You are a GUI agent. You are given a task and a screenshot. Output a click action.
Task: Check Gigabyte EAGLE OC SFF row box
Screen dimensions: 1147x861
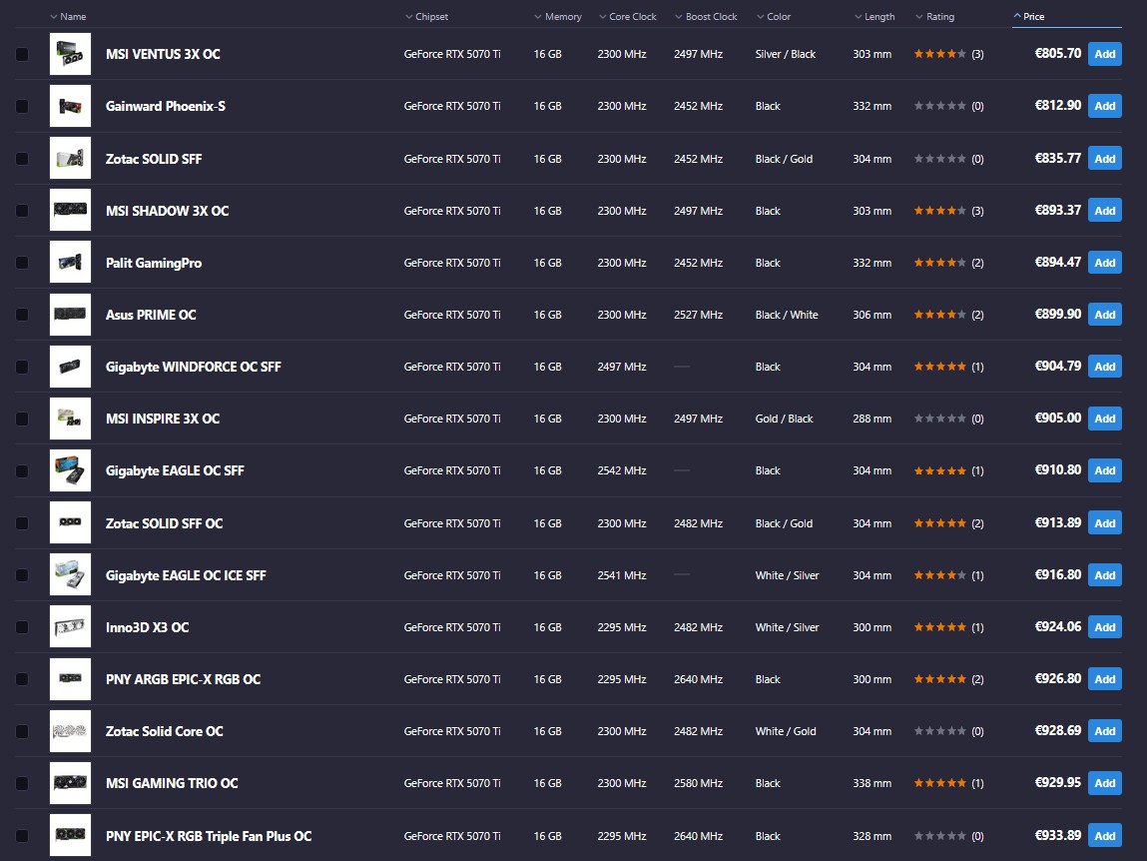(22, 470)
